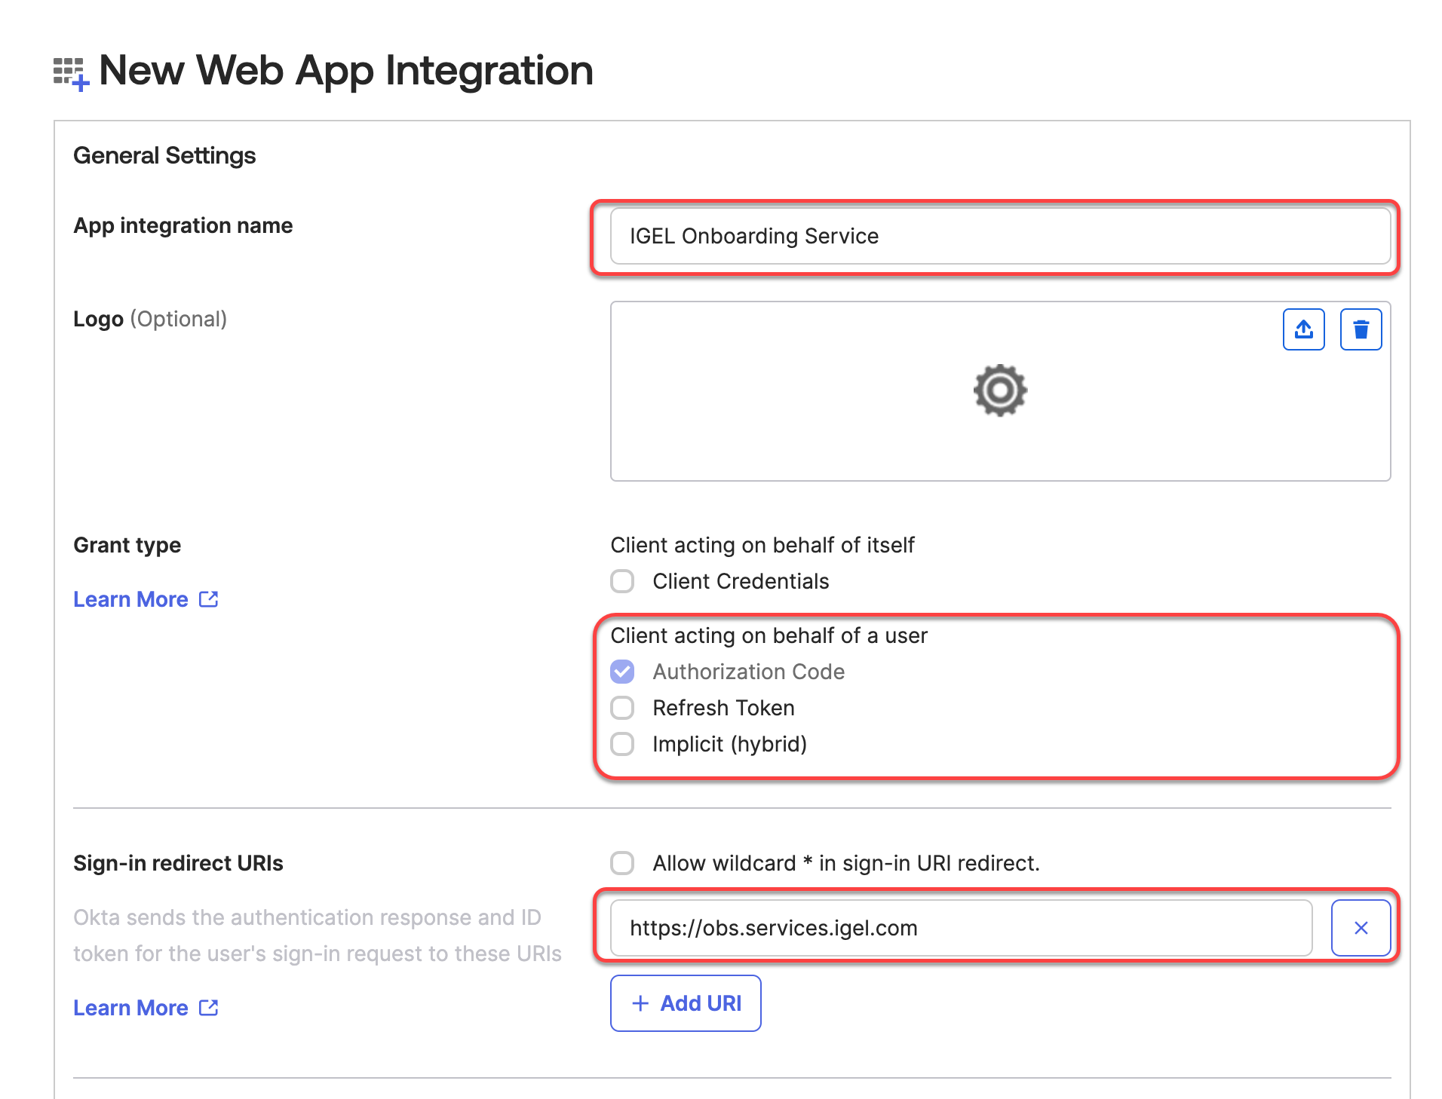This screenshot has height=1099, width=1442.
Task: Remove the obs.services.igel.com URI with X
Action: coord(1360,928)
